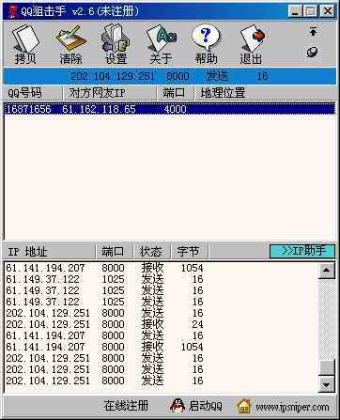Click the scrollbar up arrow in the packet list
The width and height of the screenshot is (340, 420).
(x=327, y=271)
